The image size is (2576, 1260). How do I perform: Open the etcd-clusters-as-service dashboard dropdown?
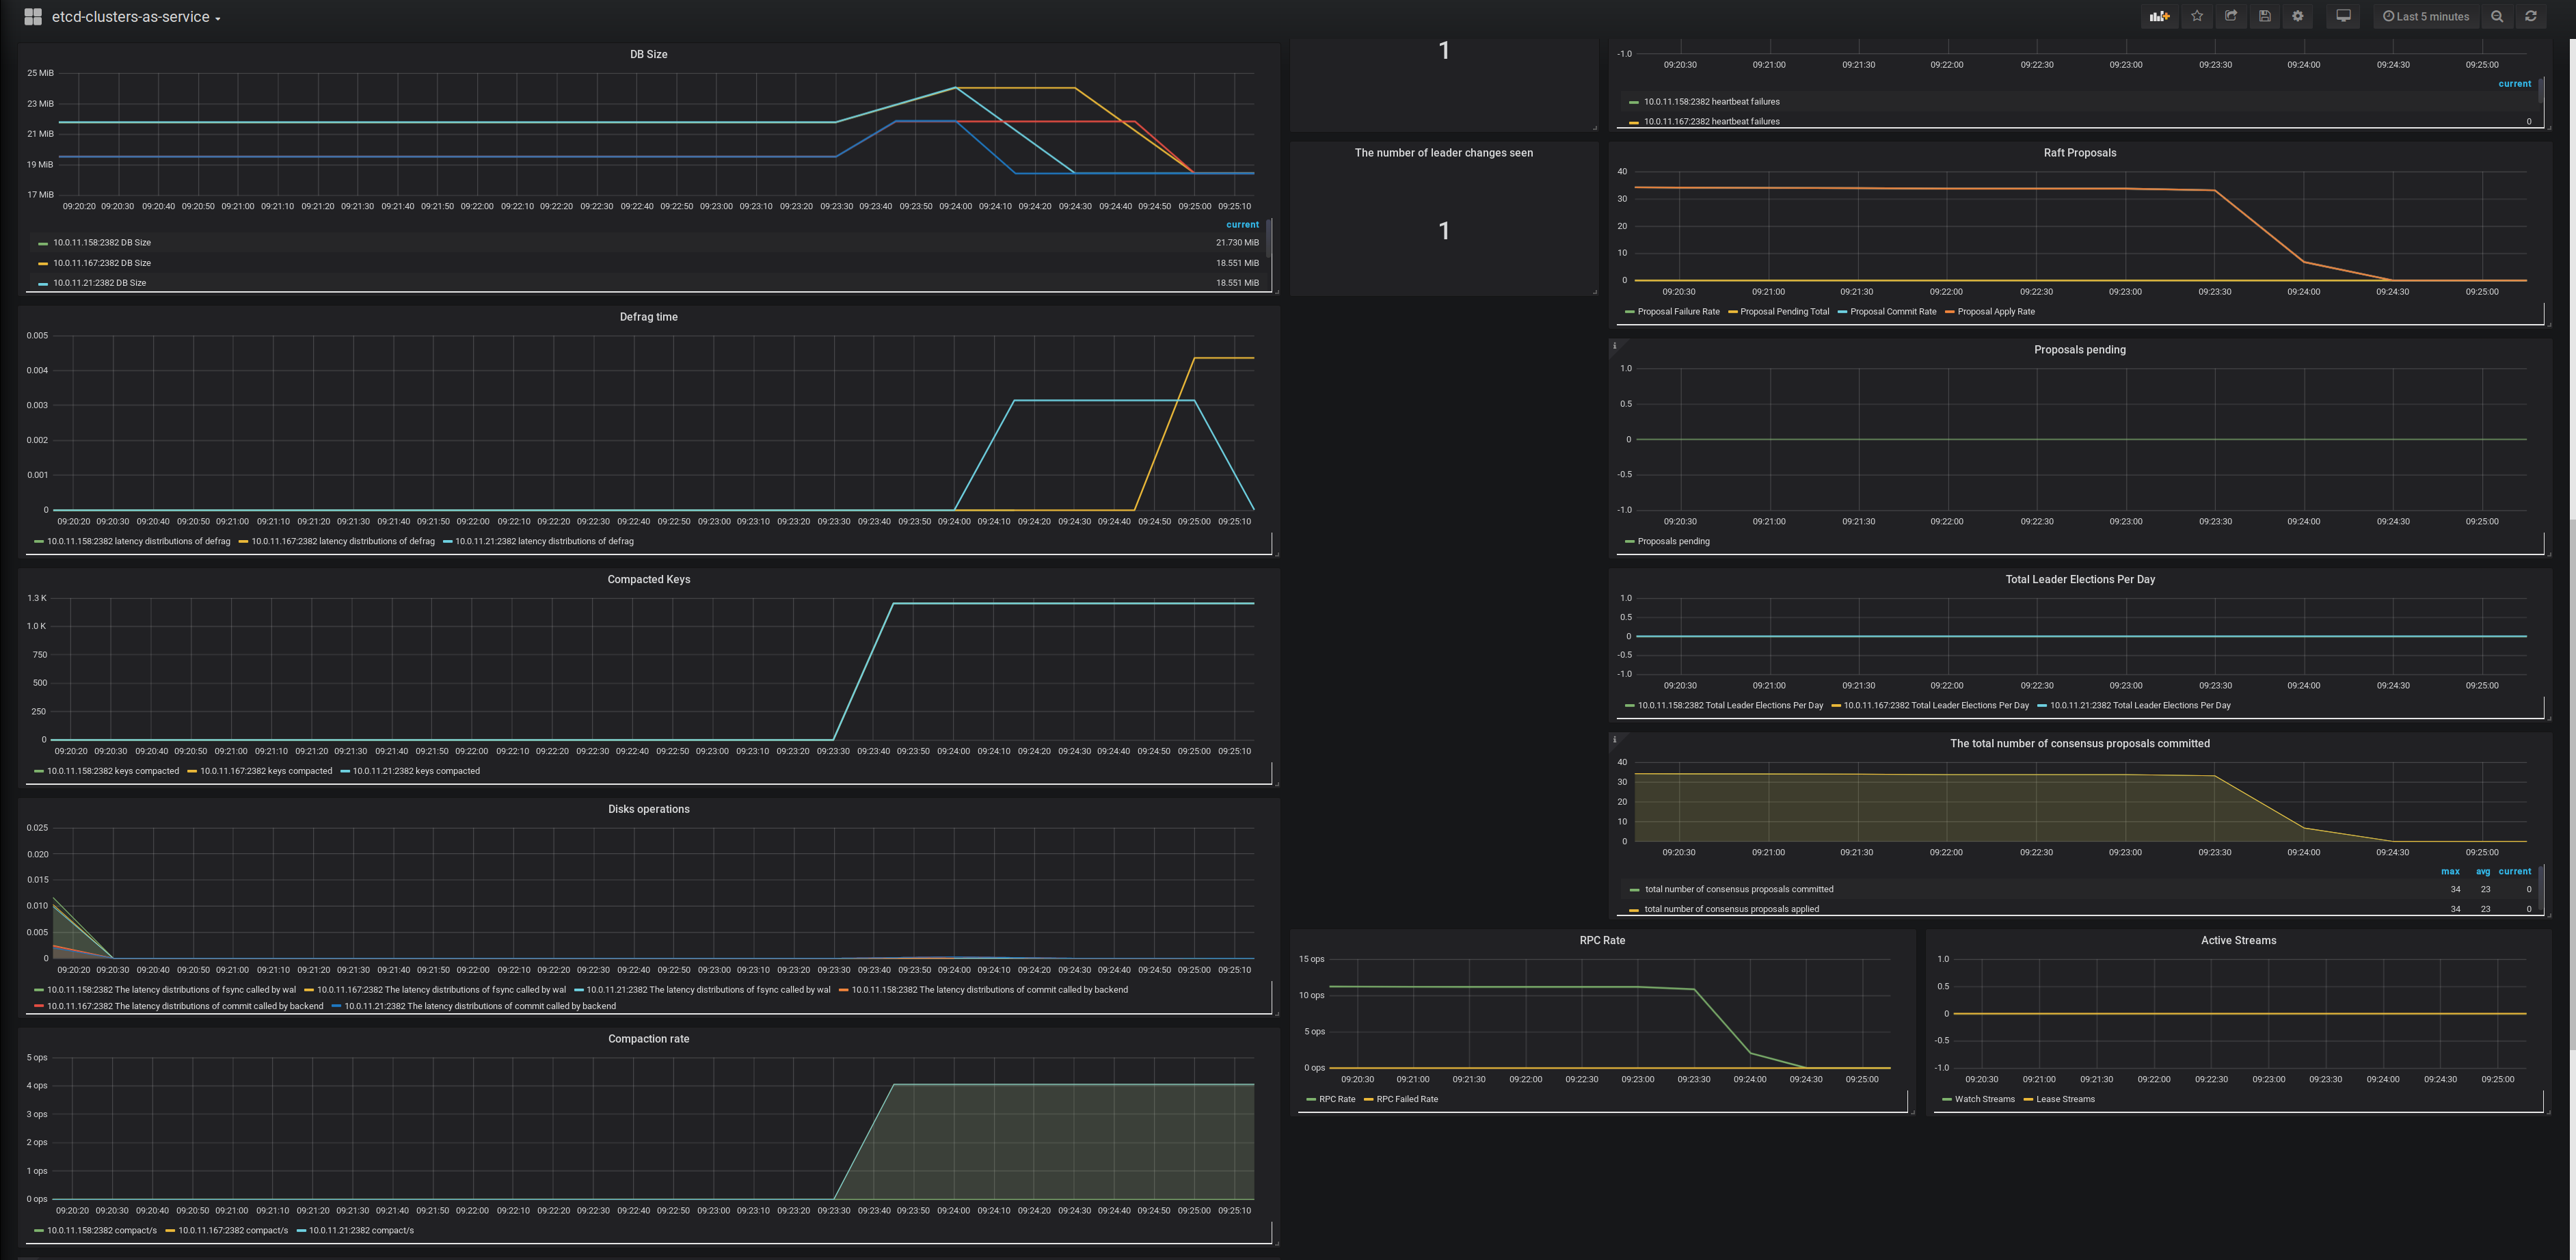pos(135,17)
